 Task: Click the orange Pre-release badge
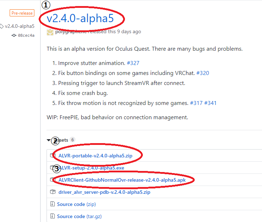(x=22, y=13)
